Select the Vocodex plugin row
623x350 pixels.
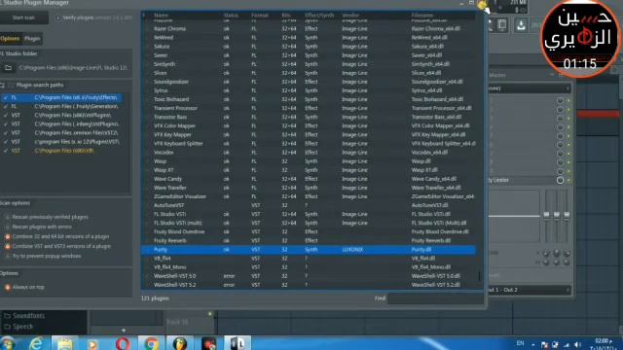(309, 153)
